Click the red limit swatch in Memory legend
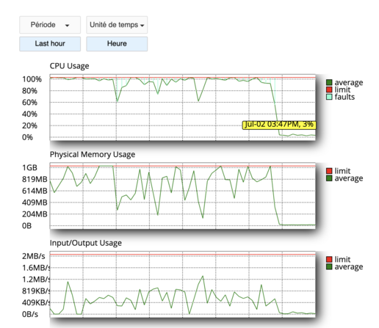 (x=329, y=171)
